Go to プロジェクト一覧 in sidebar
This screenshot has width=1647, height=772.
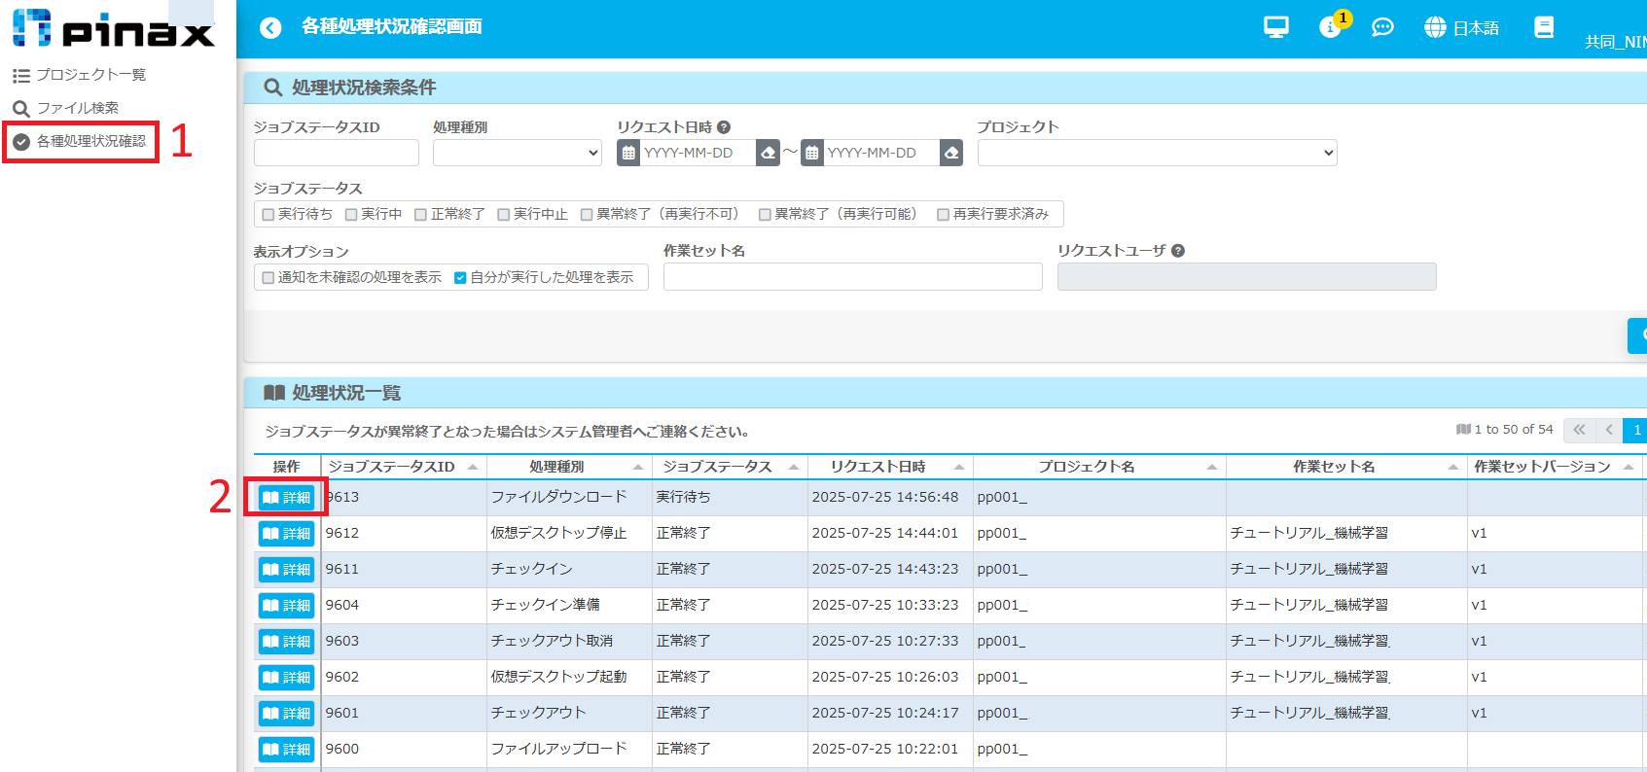(x=80, y=75)
